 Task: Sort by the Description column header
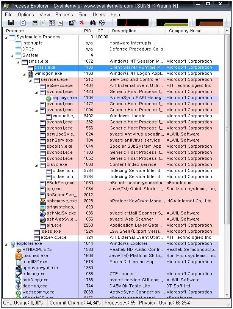[137, 31]
